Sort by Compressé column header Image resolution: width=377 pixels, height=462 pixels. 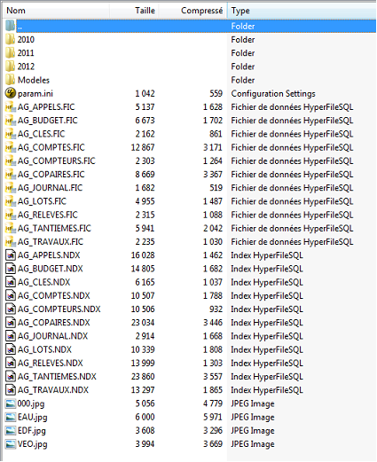(192, 11)
